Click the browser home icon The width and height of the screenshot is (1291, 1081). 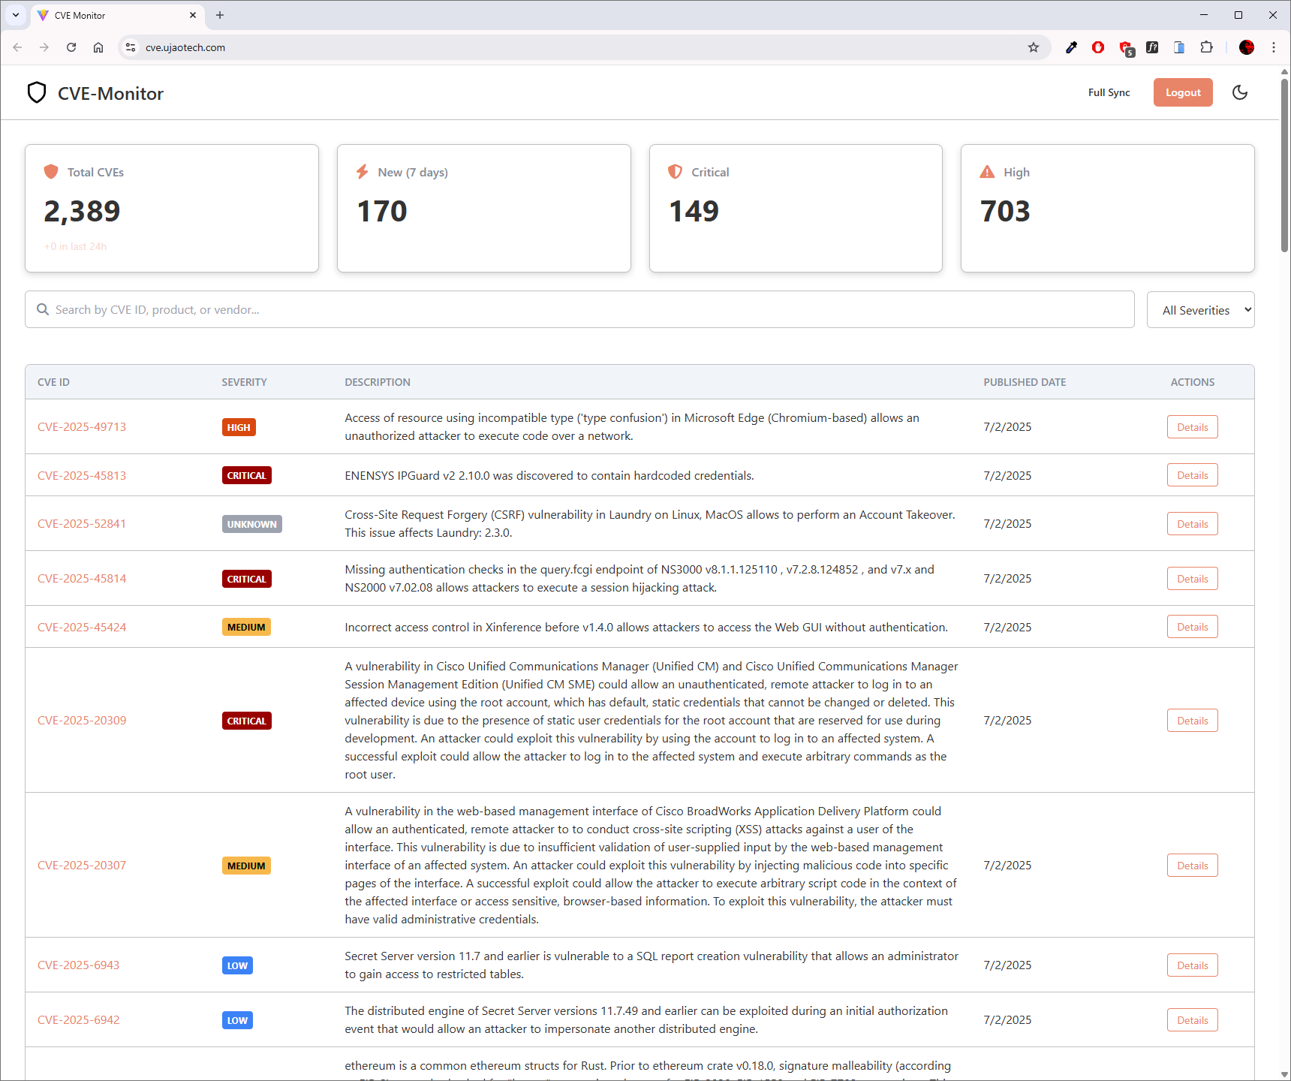98,47
